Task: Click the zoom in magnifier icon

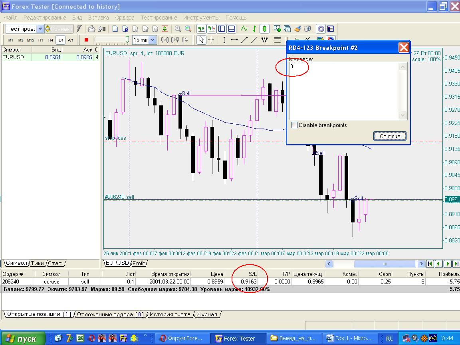Action: point(178,29)
